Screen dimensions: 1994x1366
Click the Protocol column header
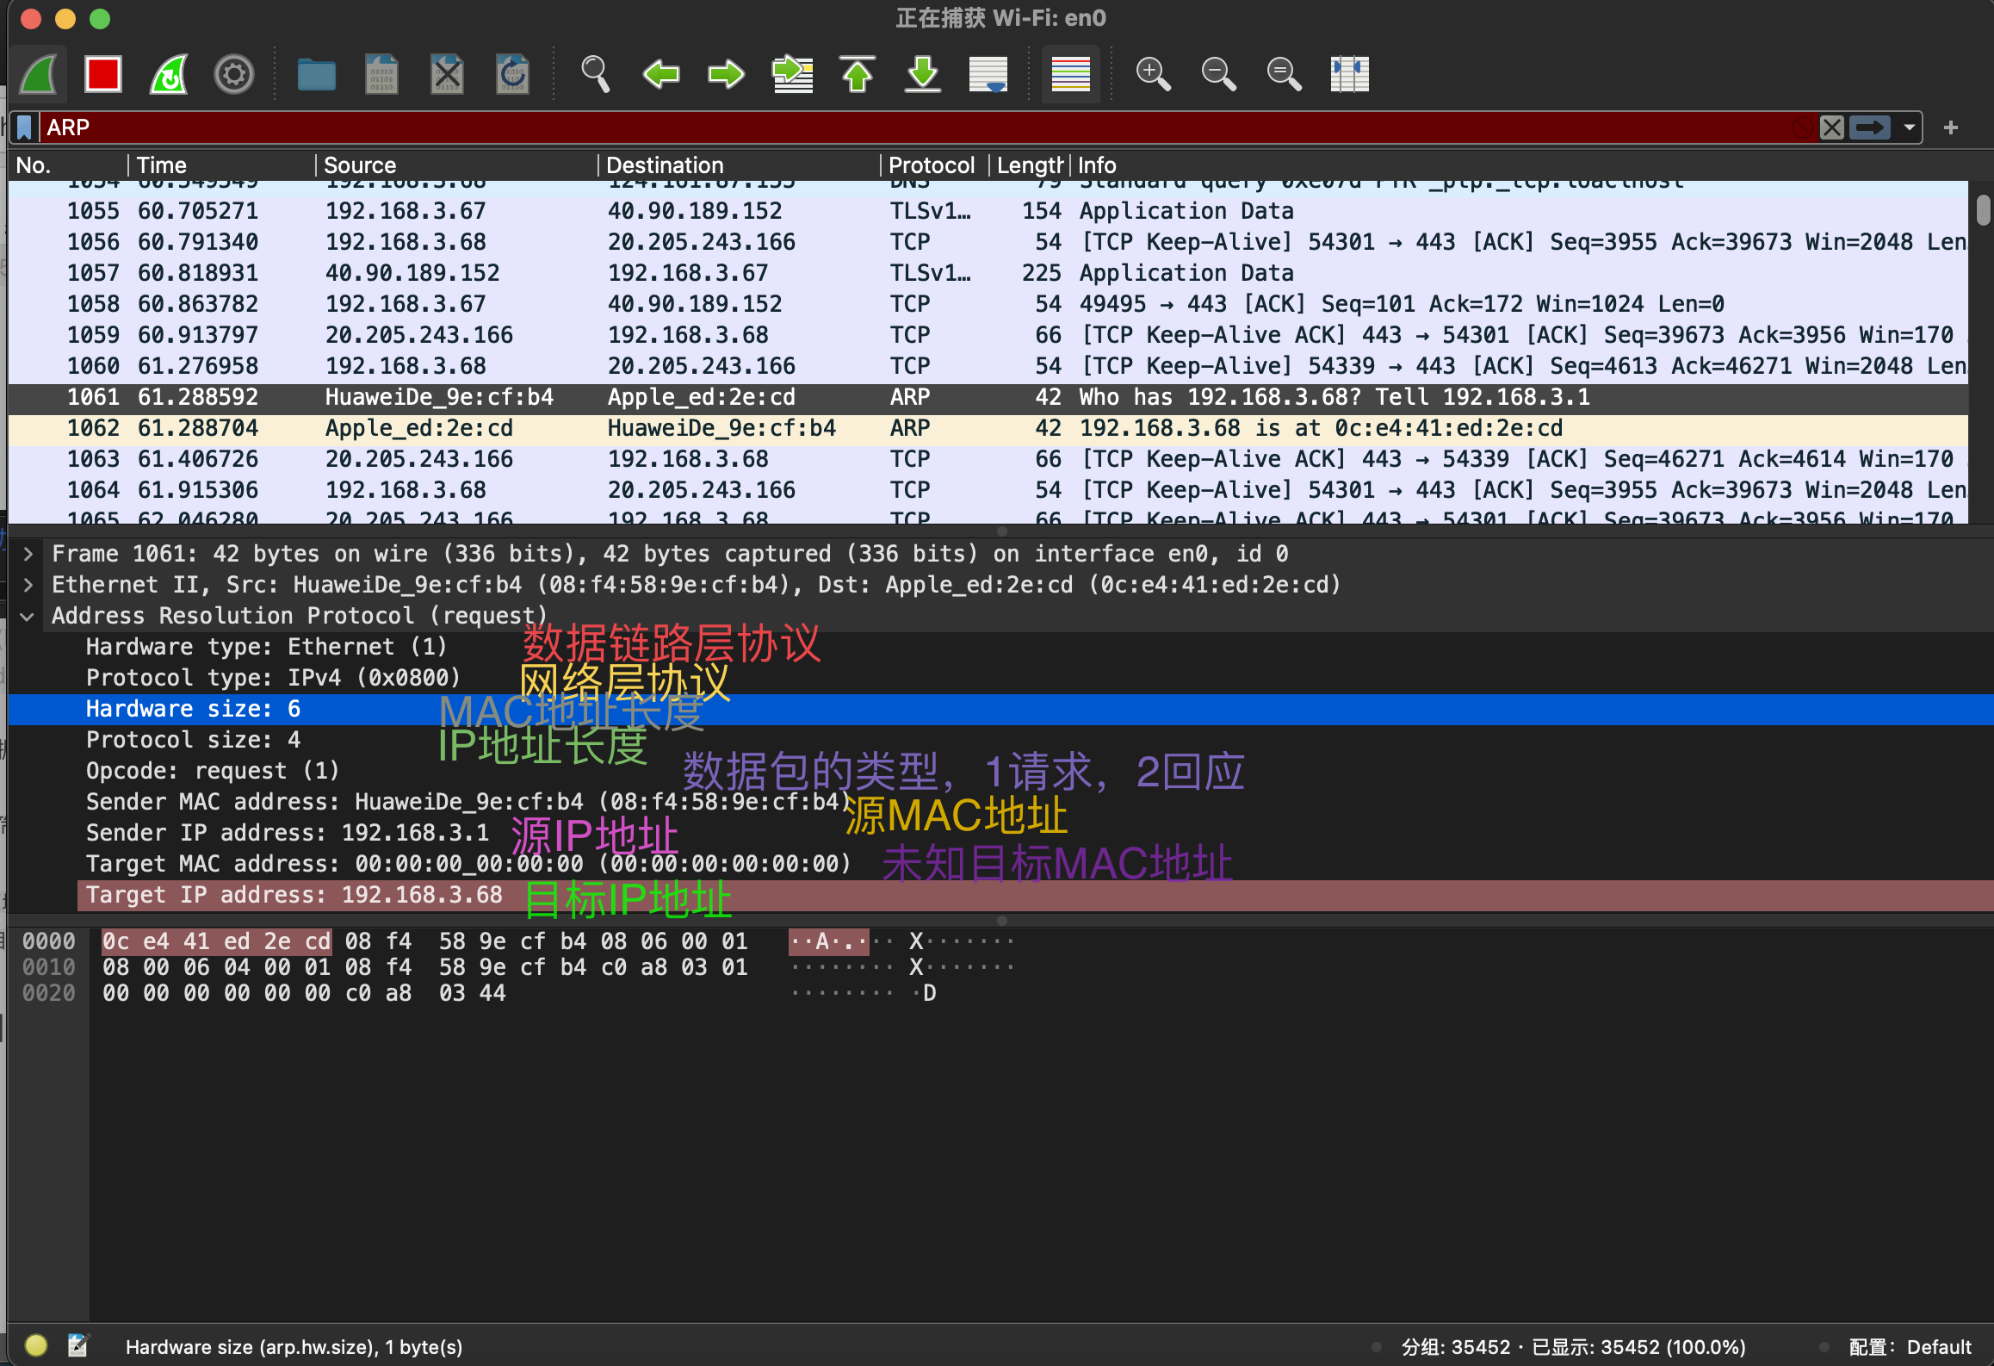tap(932, 165)
